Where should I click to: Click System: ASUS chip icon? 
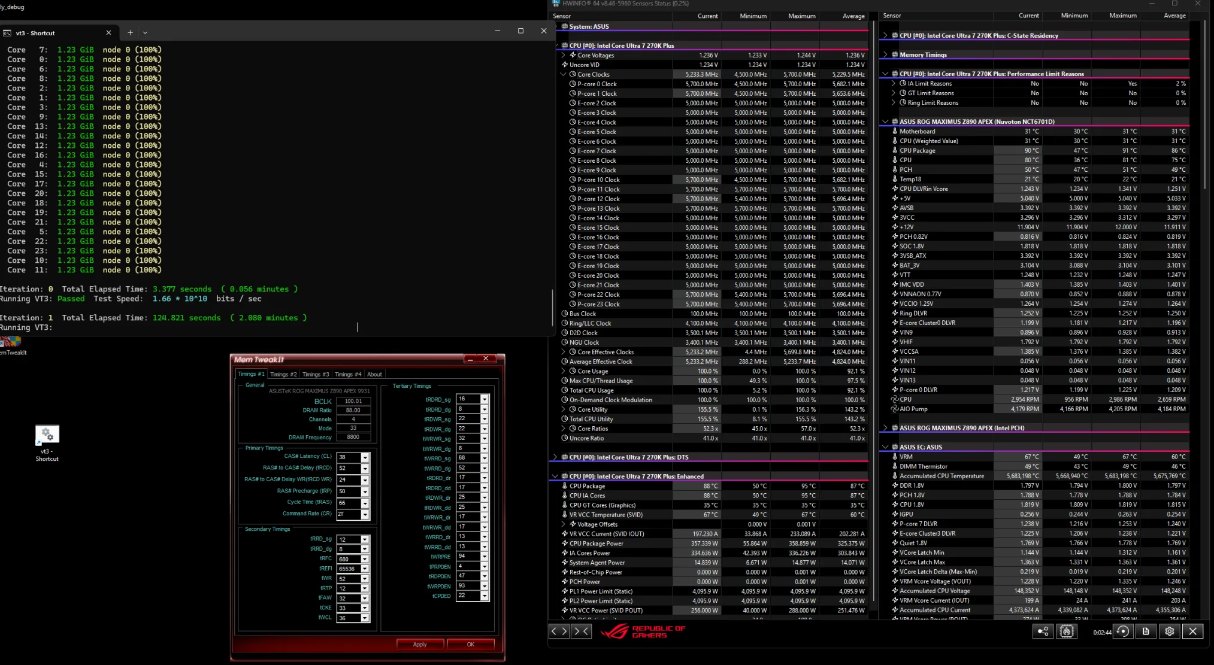(564, 26)
